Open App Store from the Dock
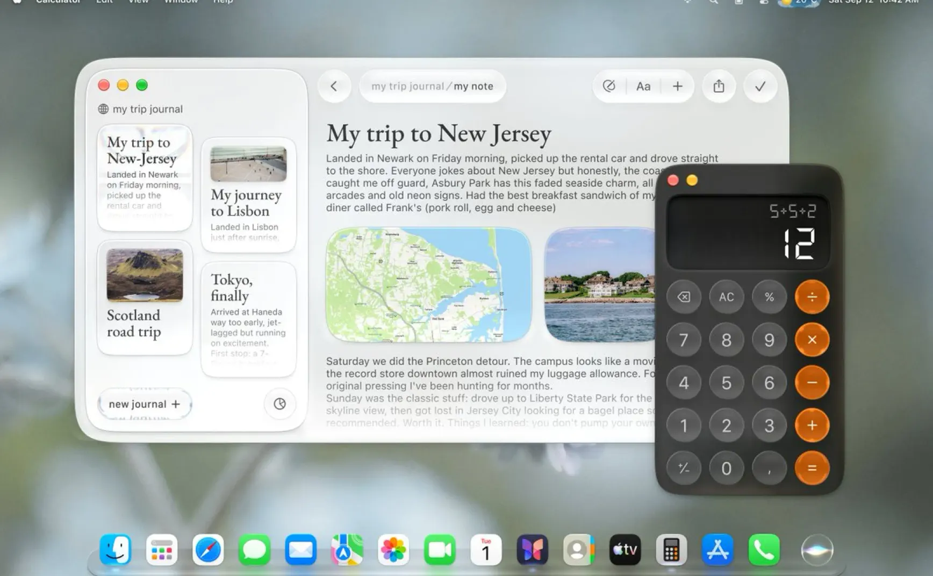Screen dimensions: 933x576 (717, 550)
